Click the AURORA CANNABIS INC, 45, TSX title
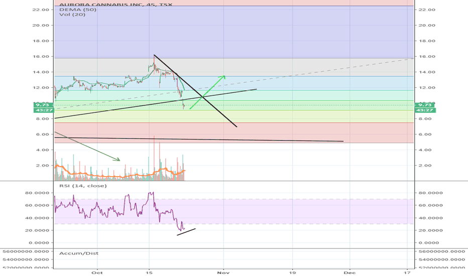 click(116, 5)
